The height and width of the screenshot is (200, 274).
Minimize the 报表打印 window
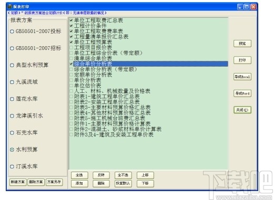click(240, 7)
